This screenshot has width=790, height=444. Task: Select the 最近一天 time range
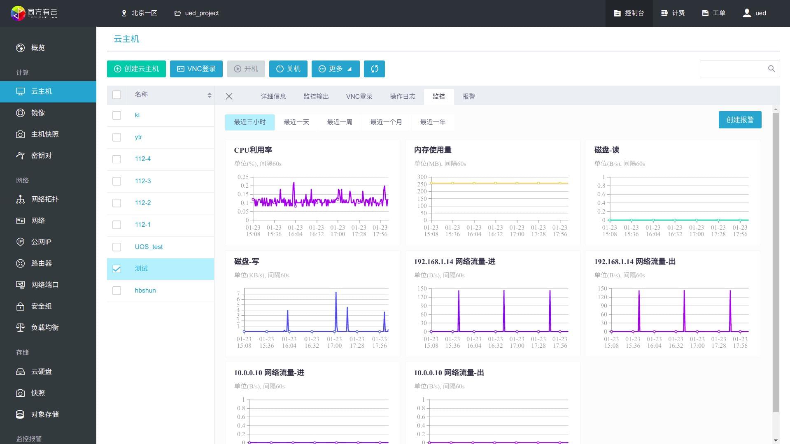(x=296, y=122)
